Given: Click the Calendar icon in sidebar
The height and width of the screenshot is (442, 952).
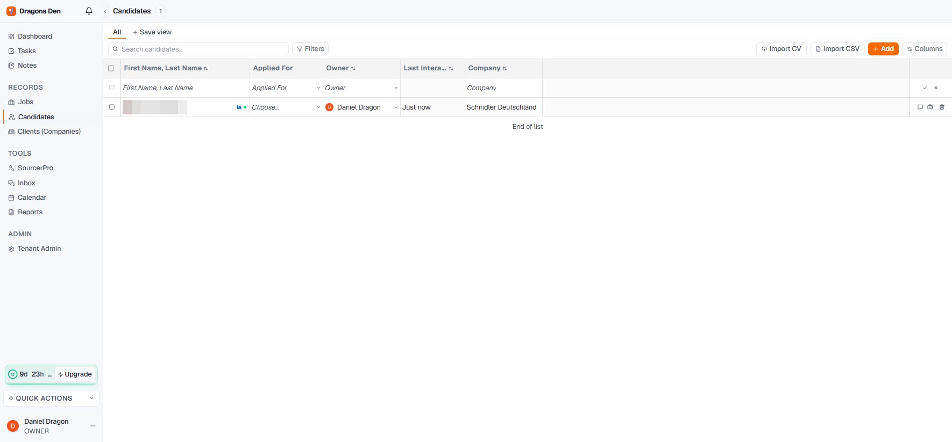Looking at the screenshot, I should tap(11, 198).
